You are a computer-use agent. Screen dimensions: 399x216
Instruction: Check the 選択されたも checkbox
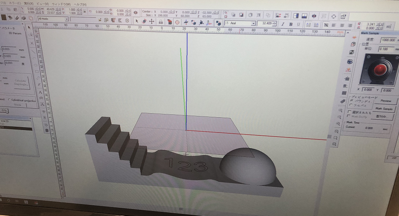coord(349,111)
